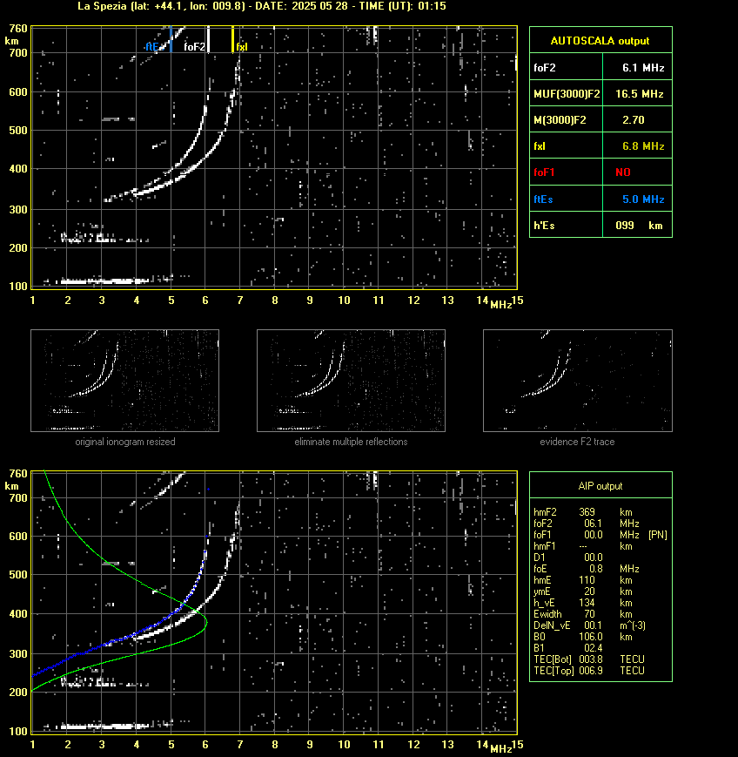Image resolution: width=738 pixels, height=757 pixels.
Task: Click the AIP output header
Action: pyautogui.click(x=600, y=486)
